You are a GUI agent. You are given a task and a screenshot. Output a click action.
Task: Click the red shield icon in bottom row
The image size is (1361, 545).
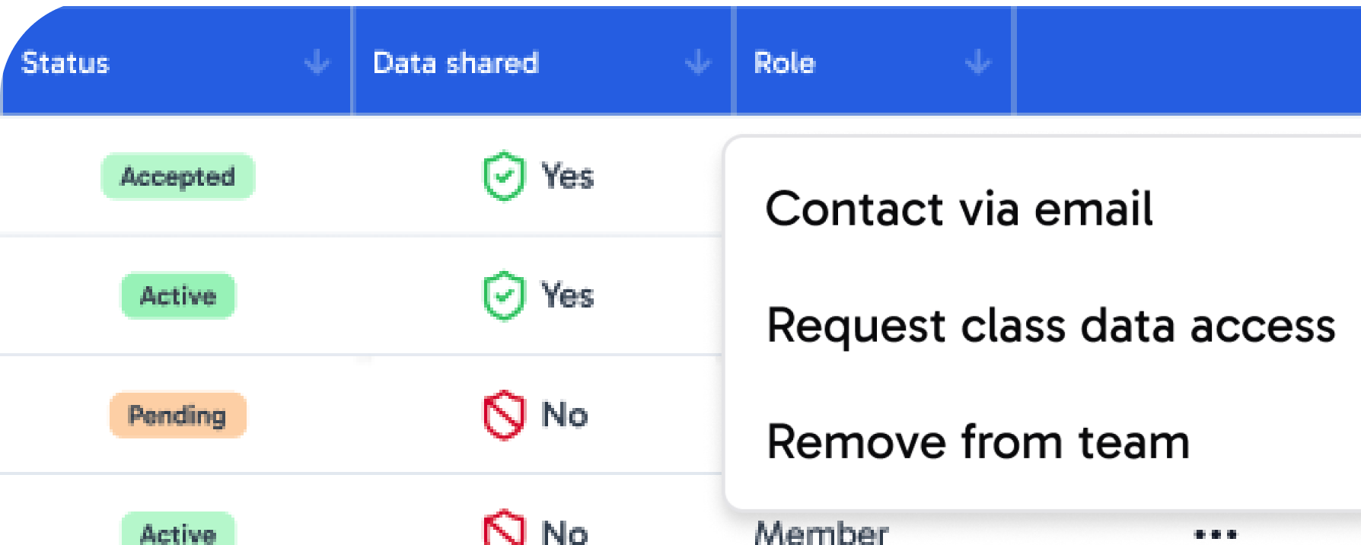tap(503, 529)
